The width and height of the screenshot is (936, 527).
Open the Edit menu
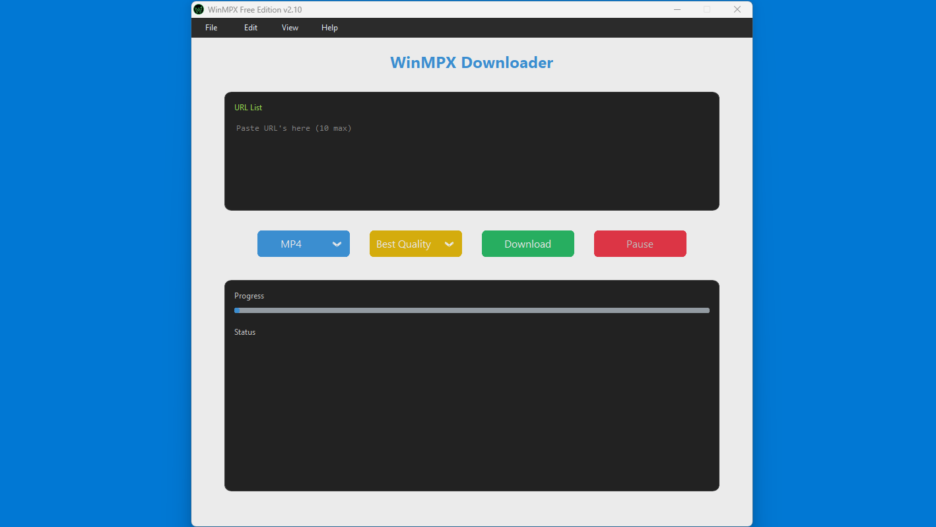point(250,27)
